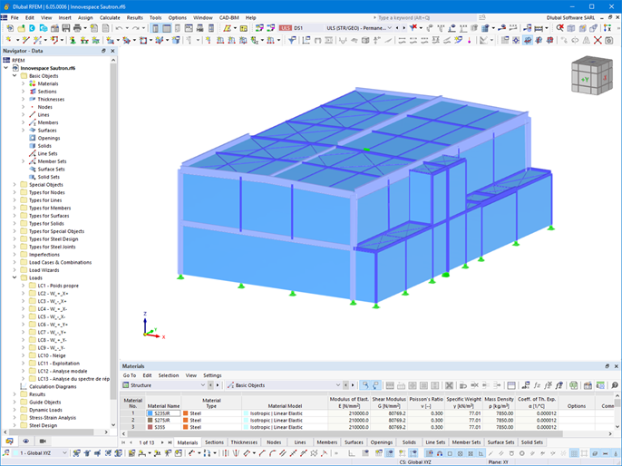Toggle the highlighted view mode button in second toolbar
622x466 pixels.
527,40
